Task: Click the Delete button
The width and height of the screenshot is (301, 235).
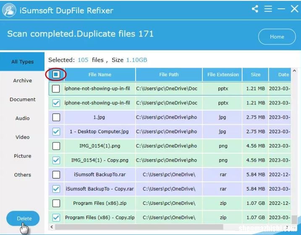Action: click(23, 219)
